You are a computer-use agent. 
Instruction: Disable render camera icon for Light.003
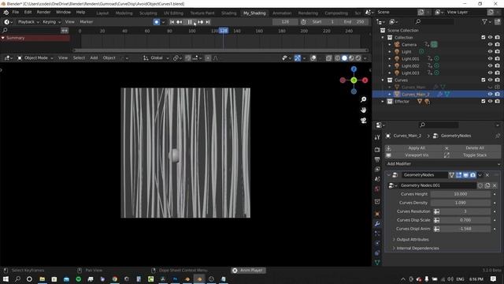point(497,73)
